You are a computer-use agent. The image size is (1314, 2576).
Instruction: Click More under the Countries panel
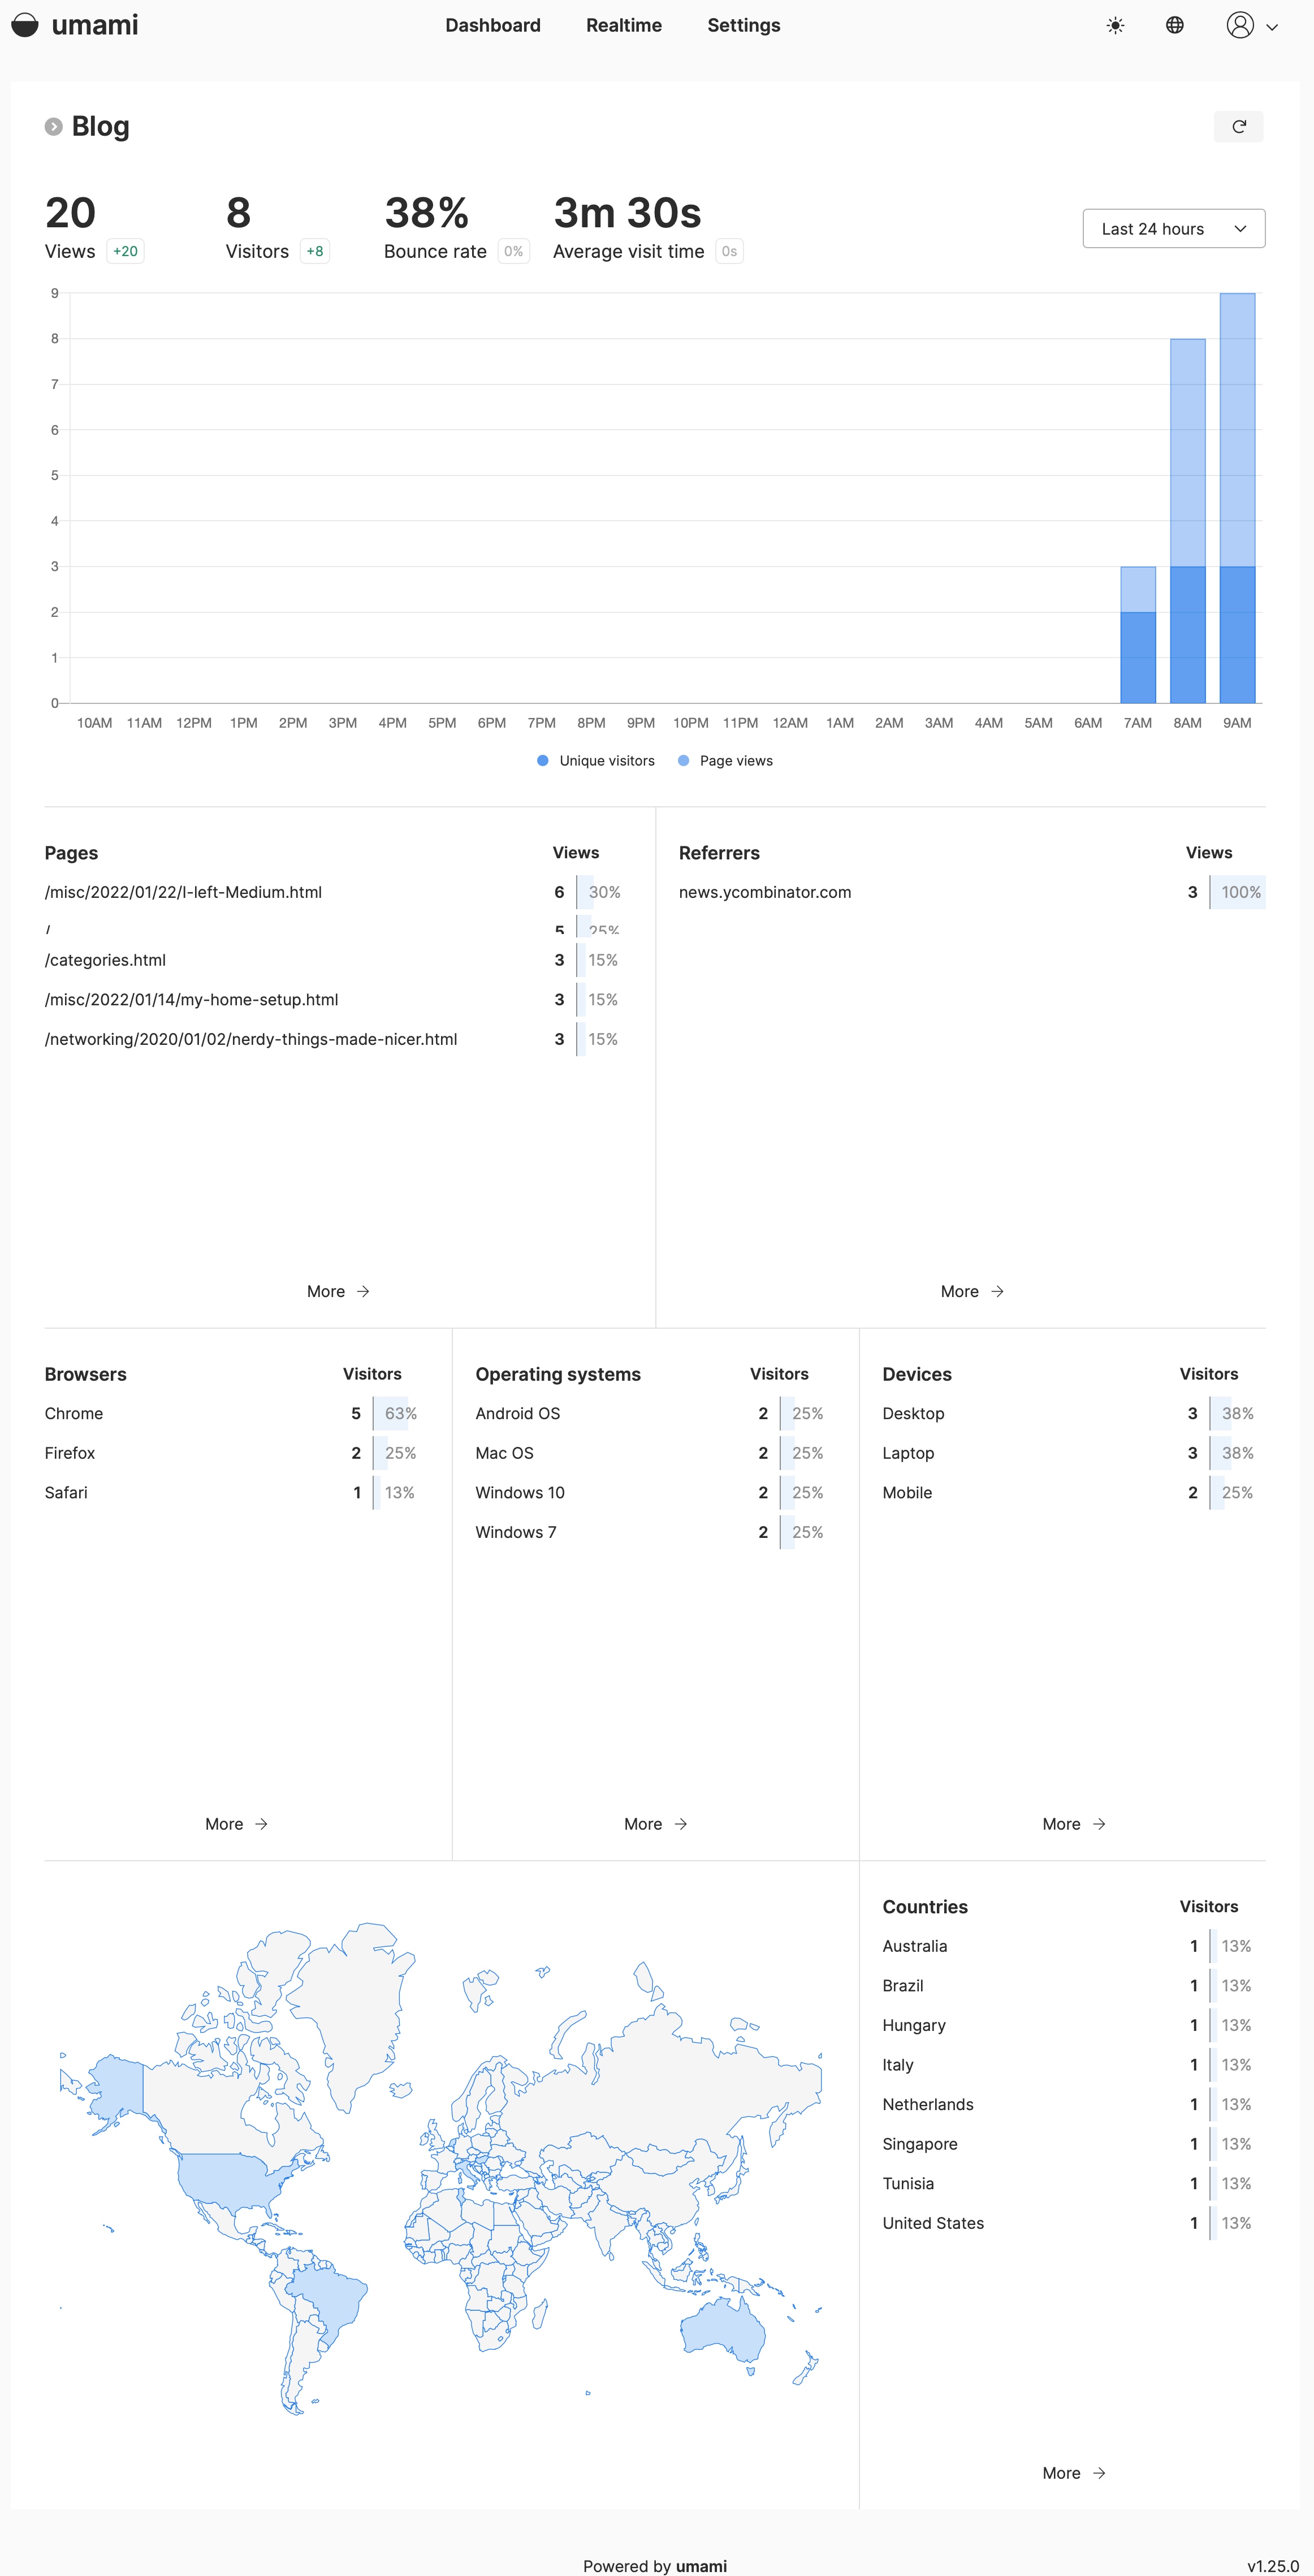tap(1073, 2473)
